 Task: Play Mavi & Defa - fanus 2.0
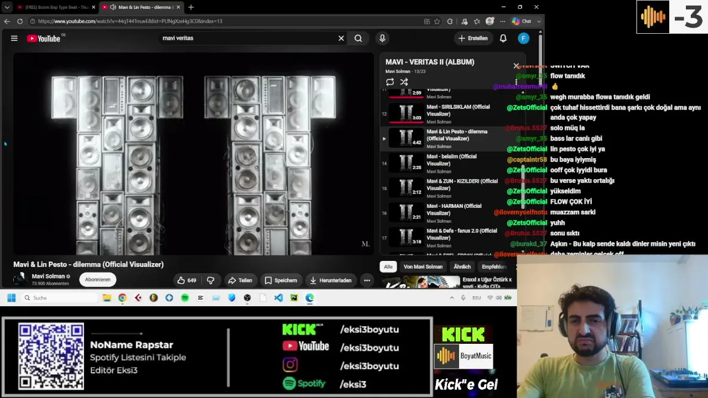pos(450,238)
